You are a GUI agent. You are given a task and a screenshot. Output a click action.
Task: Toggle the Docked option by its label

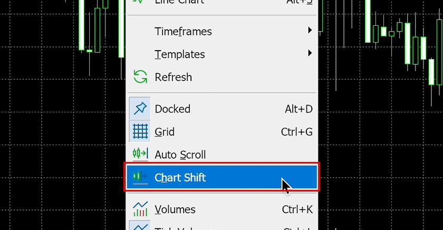(172, 109)
